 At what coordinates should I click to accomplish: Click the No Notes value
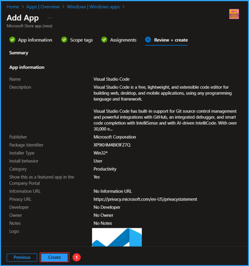click(103, 223)
